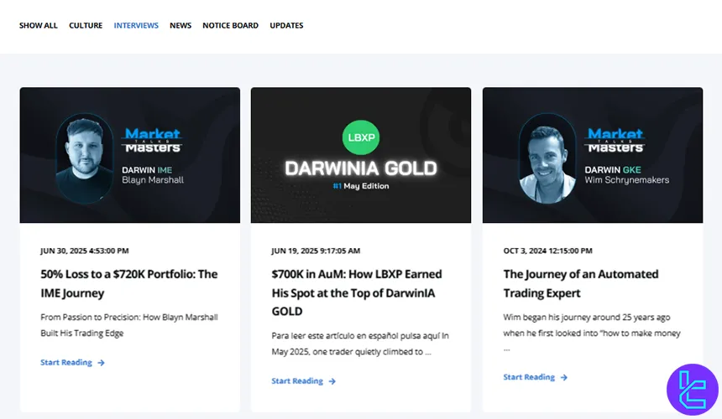
Task: Open the DARWINIA GOLD May Edition thumbnail
Action: (x=361, y=155)
